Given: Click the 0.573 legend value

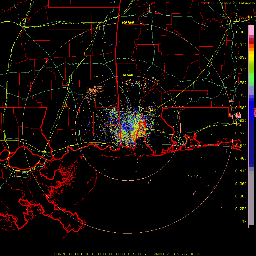Looking at the screenshot, I should (241, 133).
